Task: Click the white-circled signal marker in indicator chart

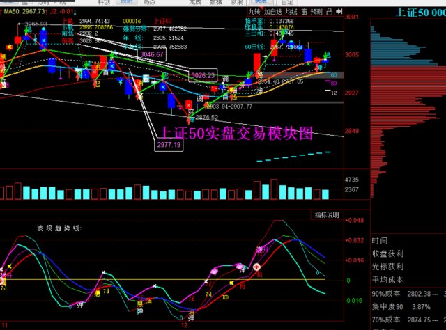Action: (x=256, y=267)
